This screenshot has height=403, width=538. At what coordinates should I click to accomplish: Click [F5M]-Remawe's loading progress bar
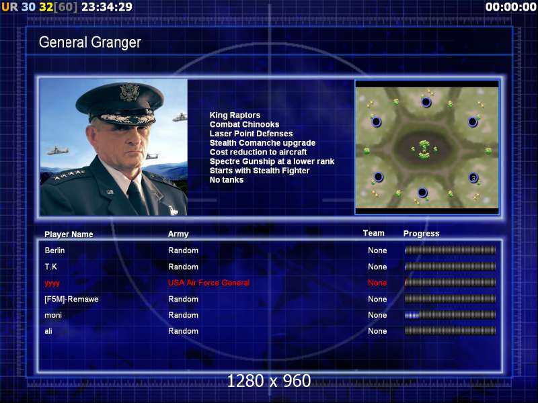[450, 299]
